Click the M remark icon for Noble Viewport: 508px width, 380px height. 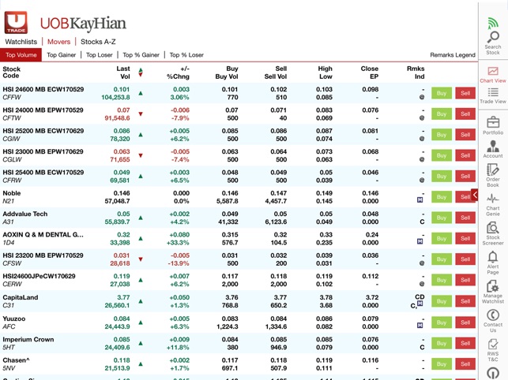pyautogui.click(x=420, y=200)
